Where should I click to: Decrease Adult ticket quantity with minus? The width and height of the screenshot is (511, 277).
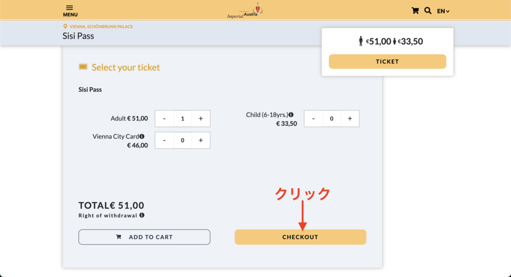click(x=164, y=119)
